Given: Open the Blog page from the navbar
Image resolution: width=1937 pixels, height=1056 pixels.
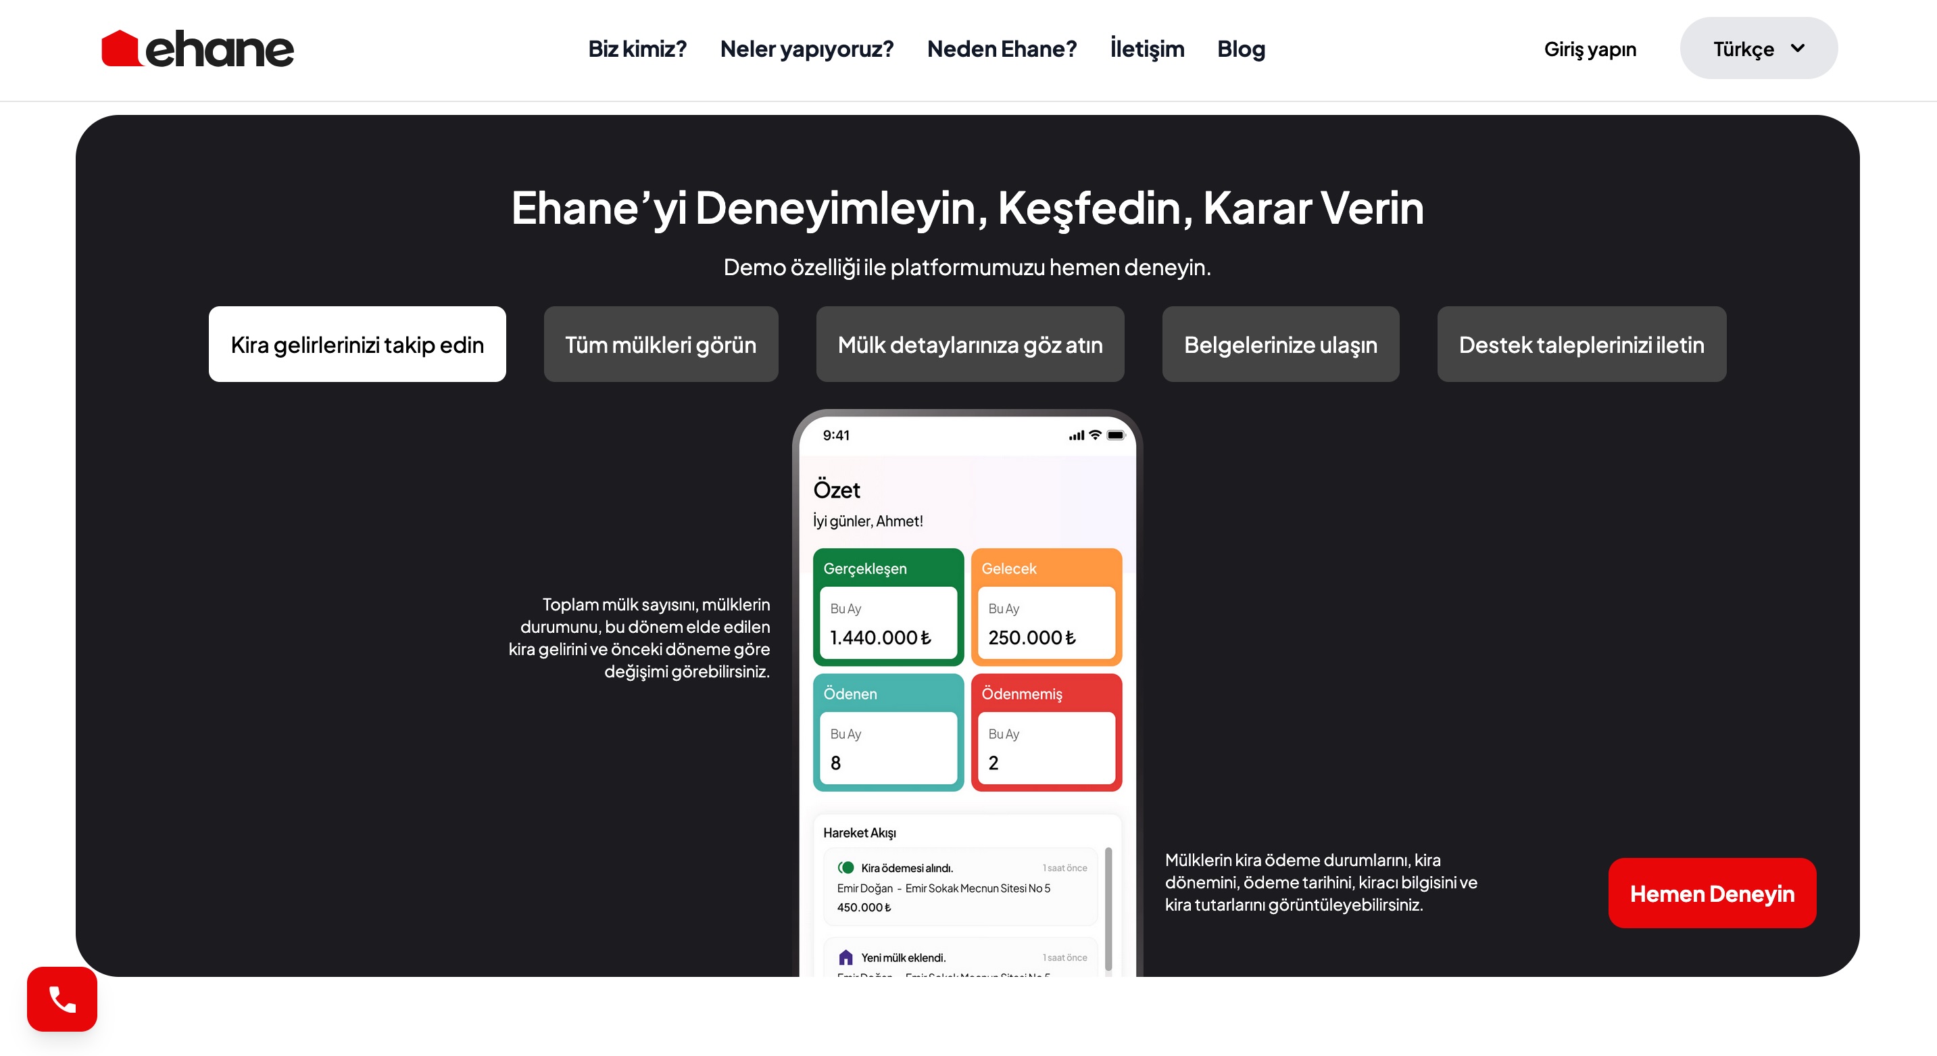Looking at the screenshot, I should pyautogui.click(x=1241, y=49).
